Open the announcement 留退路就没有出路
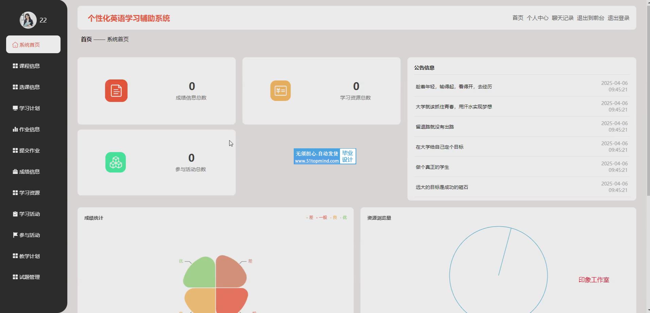The height and width of the screenshot is (313, 650). [x=434, y=127]
